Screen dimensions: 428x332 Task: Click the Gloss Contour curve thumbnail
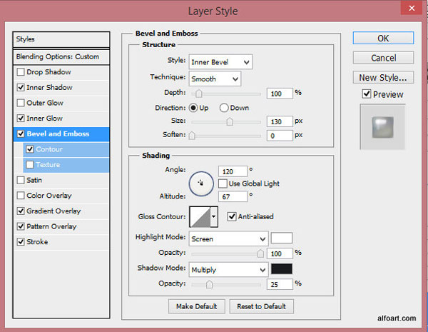(x=200, y=216)
